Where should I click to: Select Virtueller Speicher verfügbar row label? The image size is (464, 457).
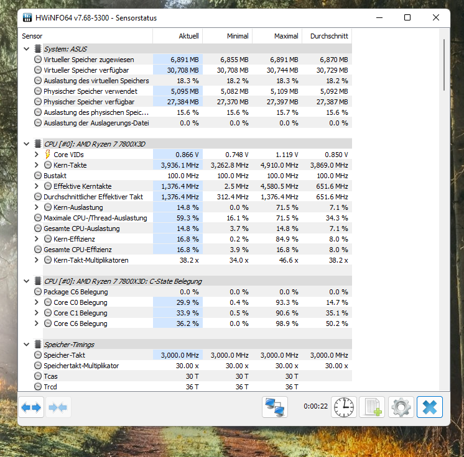coord(86,70)
